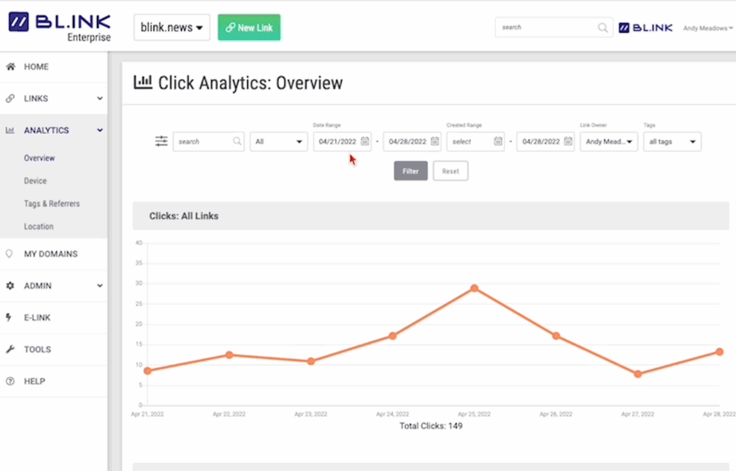The height and width of the screenshot is (471, 736).
Task: Click the Filter button
Action: [411, 171]
